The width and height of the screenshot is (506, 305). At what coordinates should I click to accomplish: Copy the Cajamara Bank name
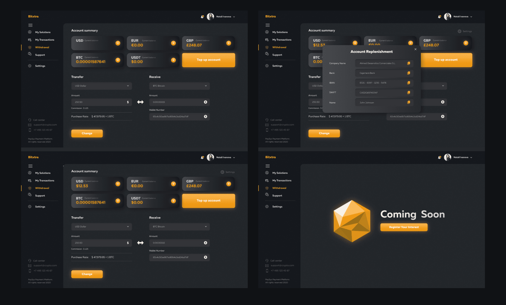click(408, 73)
